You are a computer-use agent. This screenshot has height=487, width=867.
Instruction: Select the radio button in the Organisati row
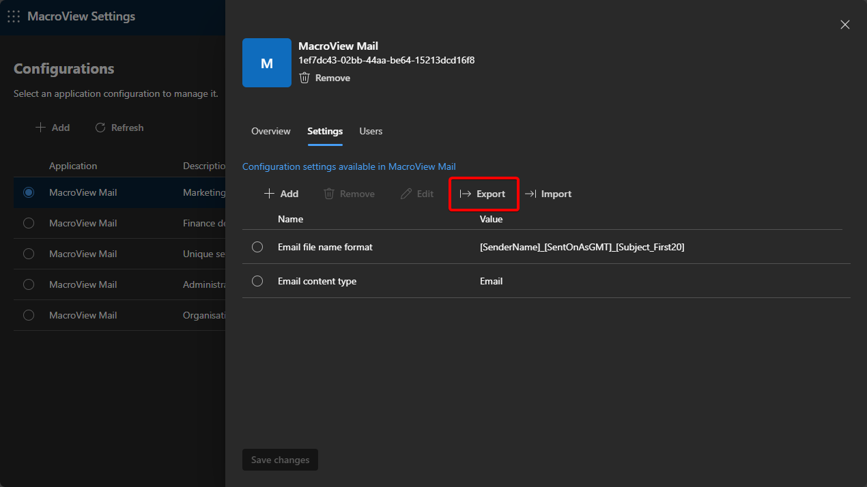pos(29,315)
